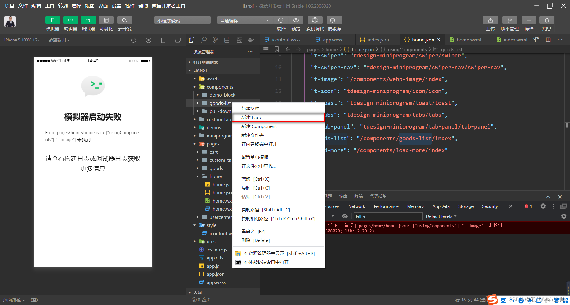Expand the utils folder
Image resolution: width=570 pixels, height=305 pixels.
point(211,241)
